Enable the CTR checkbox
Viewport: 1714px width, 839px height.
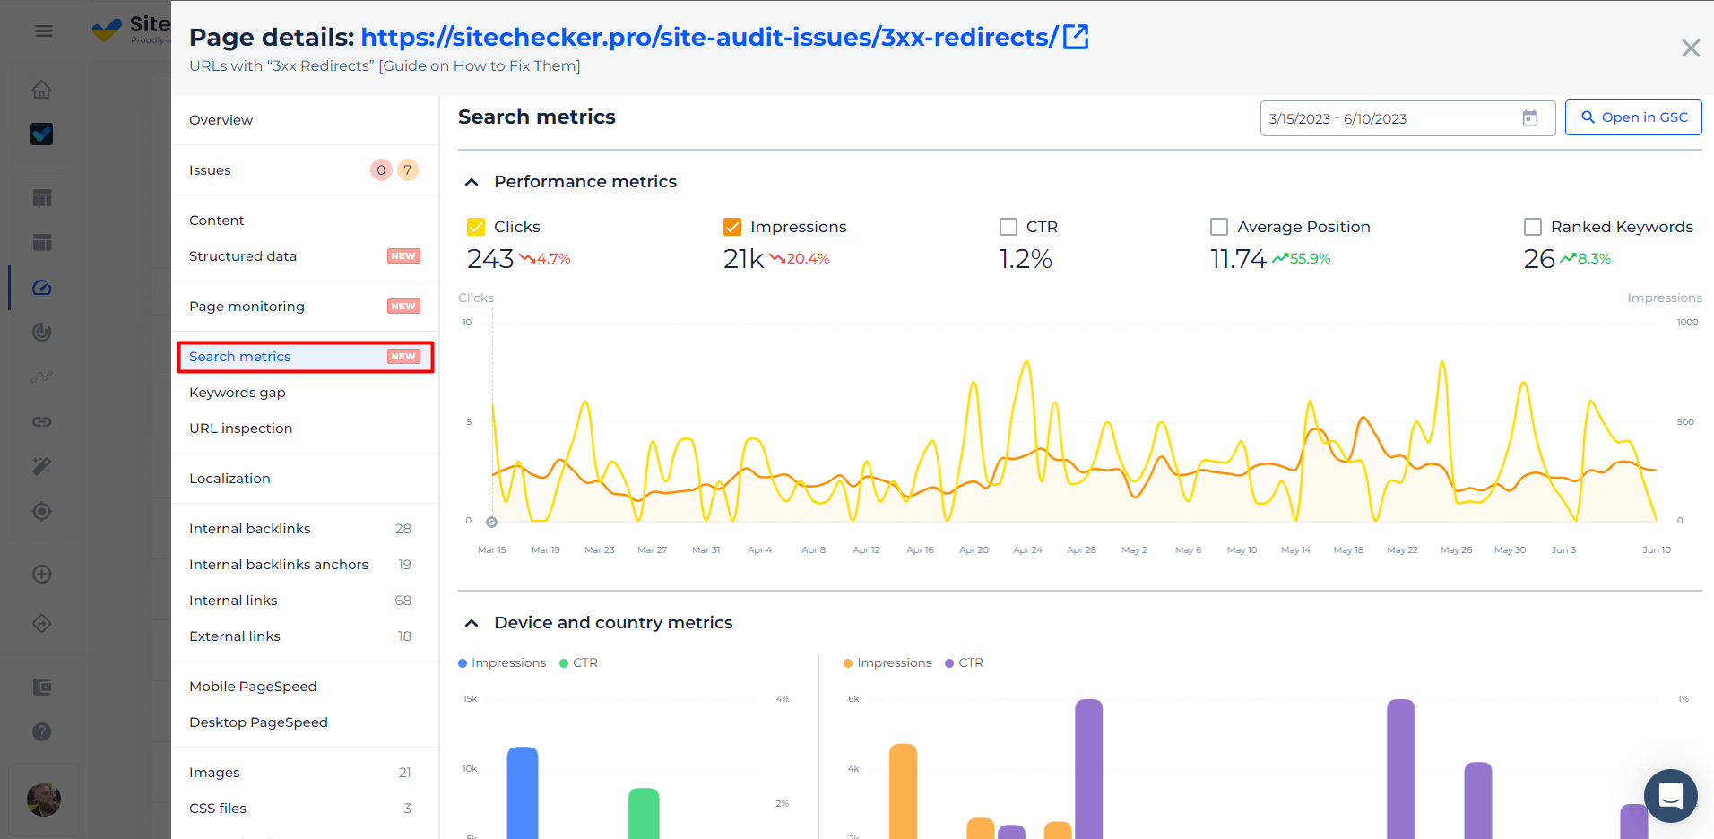click(x=1008, y=227)
